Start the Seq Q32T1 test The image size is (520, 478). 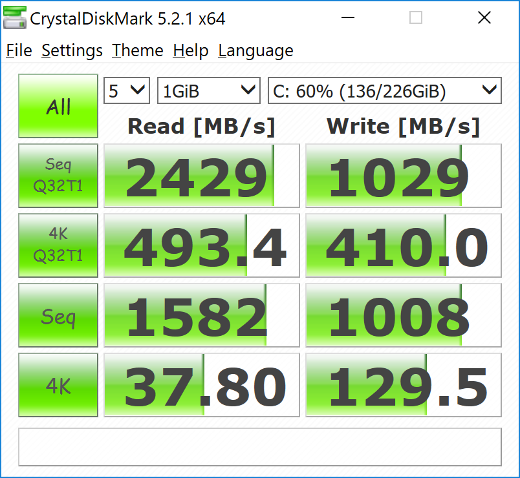[x=58, y=176]
